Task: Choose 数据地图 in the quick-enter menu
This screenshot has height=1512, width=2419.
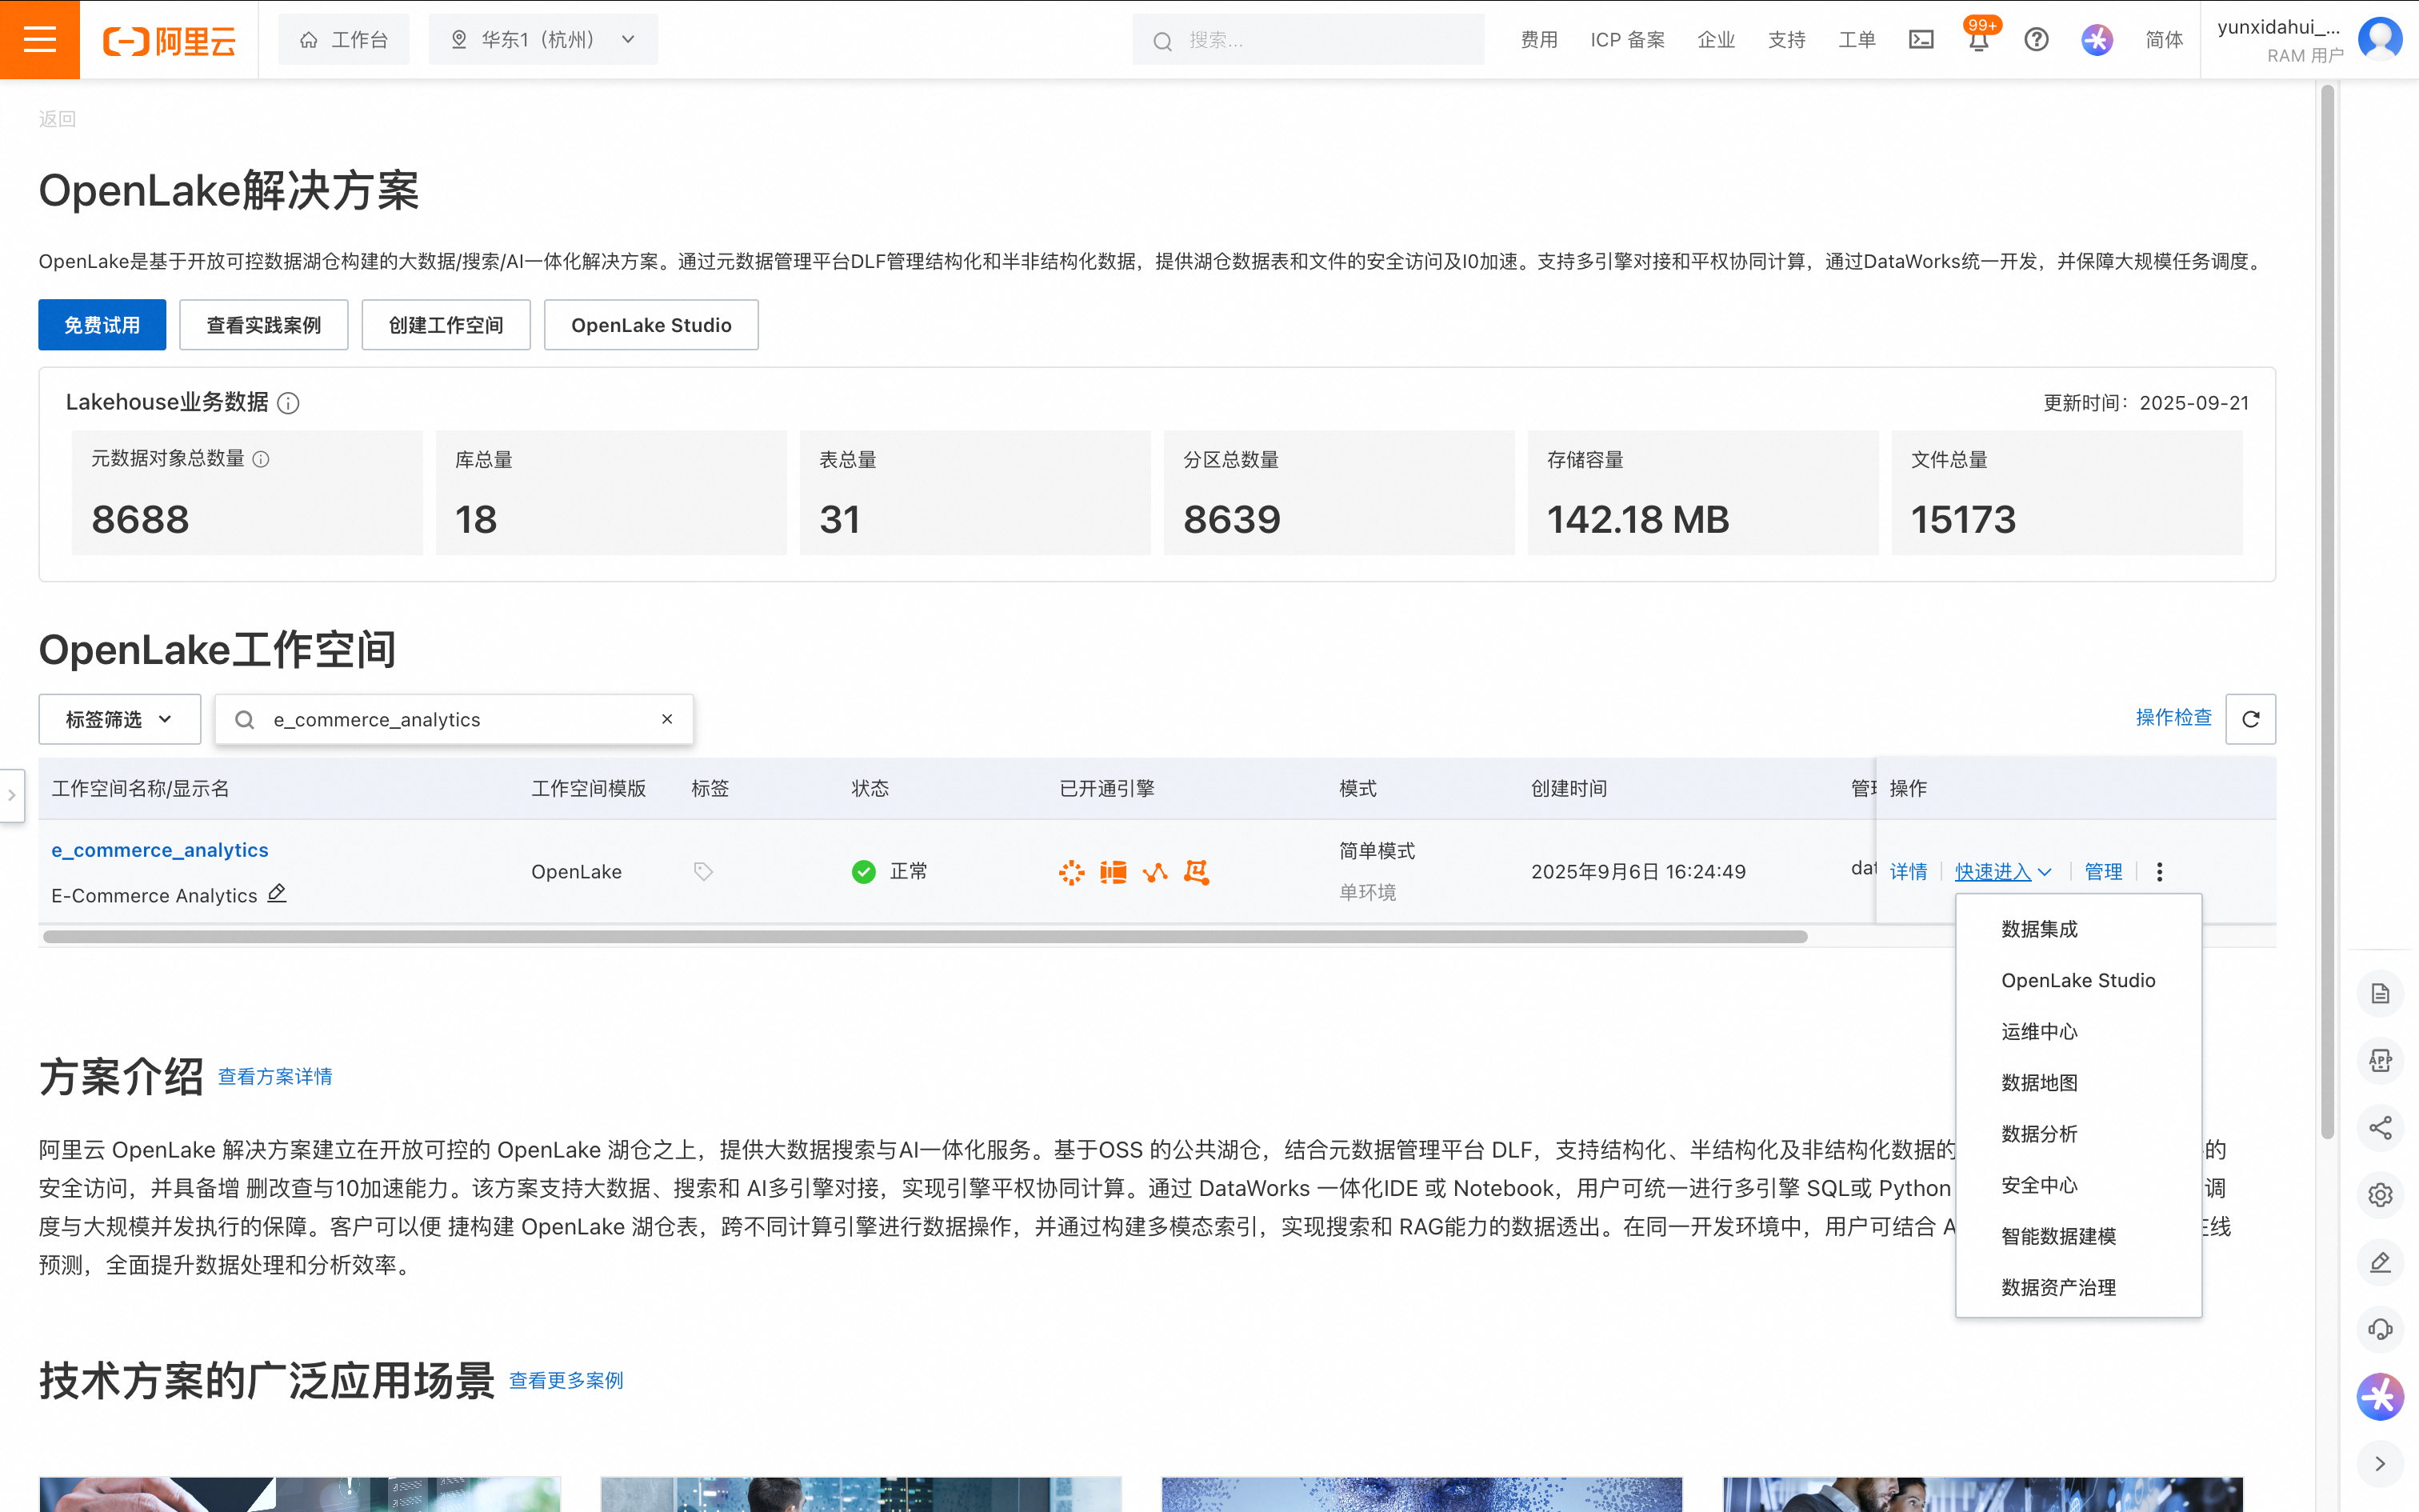Action: [x=2038, y=1082]
